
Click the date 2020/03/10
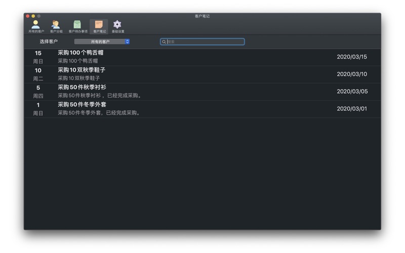coord(352,74)
